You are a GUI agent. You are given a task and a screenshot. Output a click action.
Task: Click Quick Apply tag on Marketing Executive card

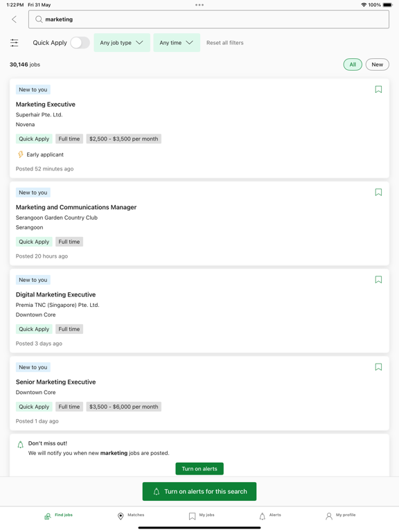pyautogui.click(x=34, y=139)
